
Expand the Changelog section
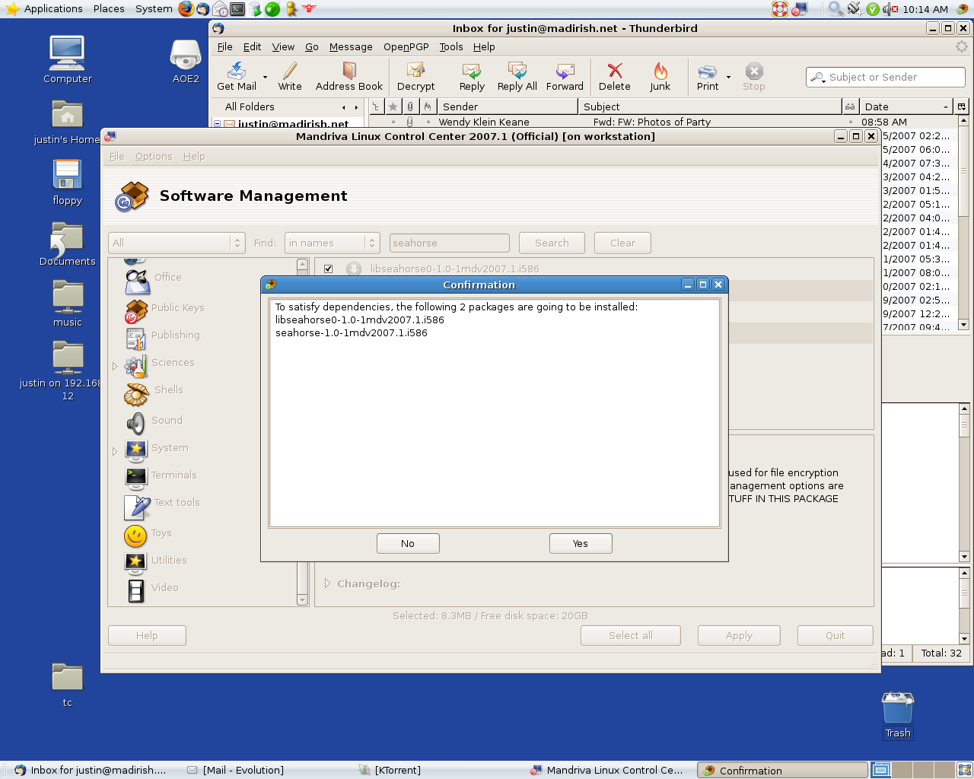pyautogui.click(x=327, y=583)
